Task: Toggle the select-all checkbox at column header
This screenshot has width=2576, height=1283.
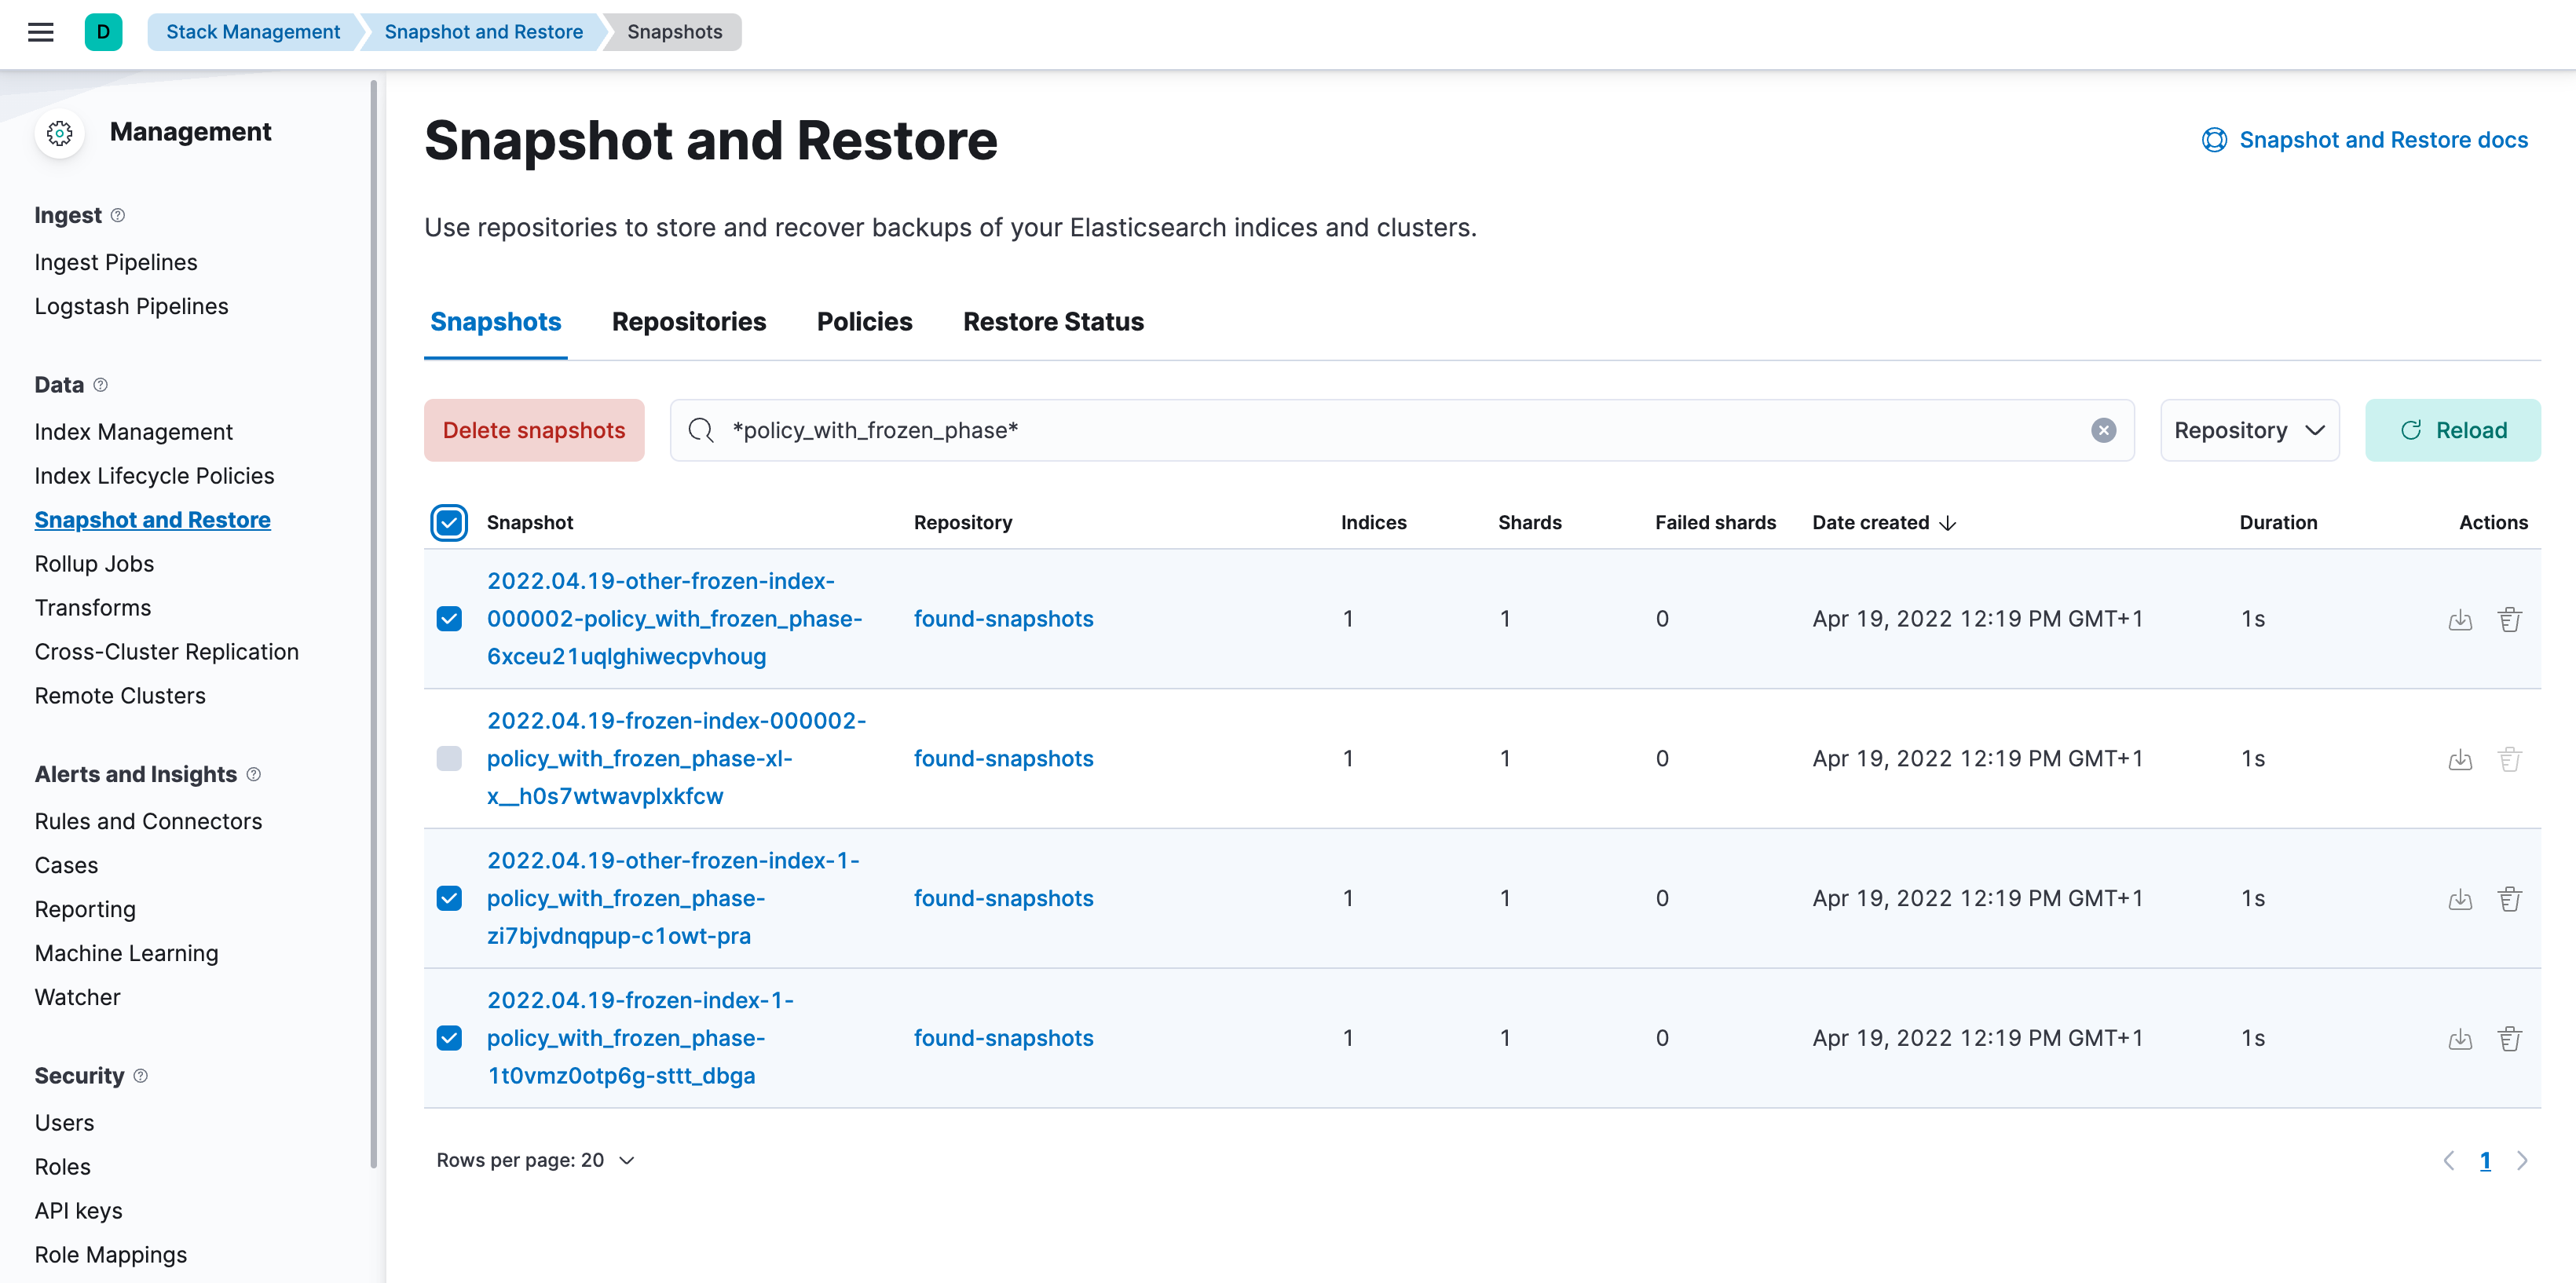Action: pos(450,522)
